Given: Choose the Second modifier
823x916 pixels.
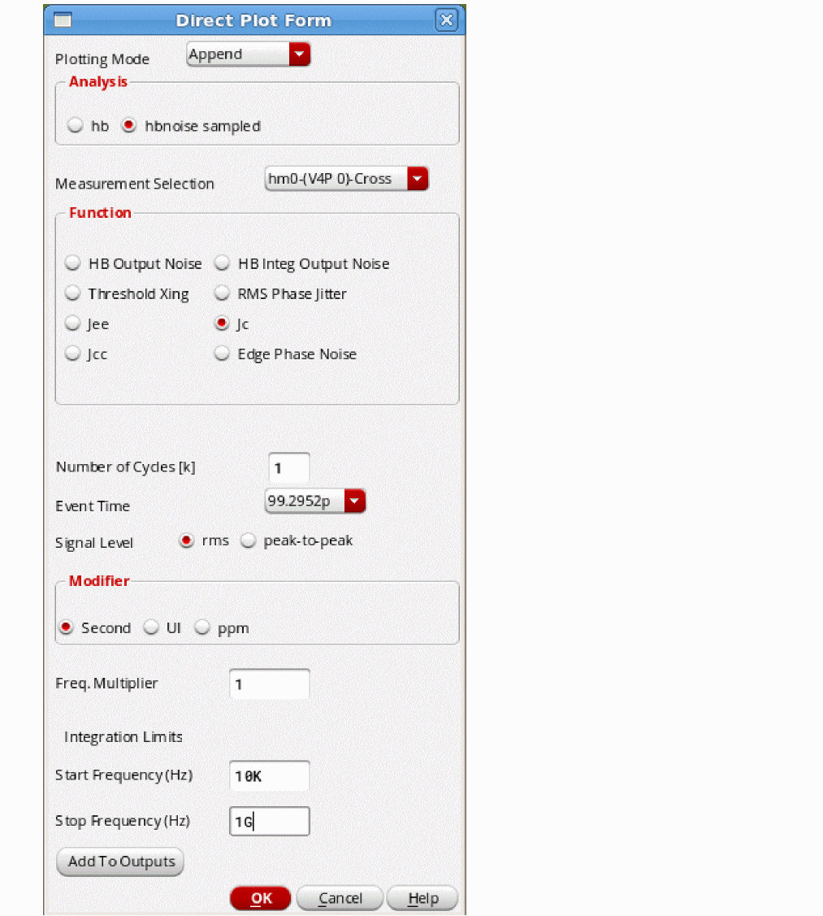Looking at the screenshot, I should [66, 627].
